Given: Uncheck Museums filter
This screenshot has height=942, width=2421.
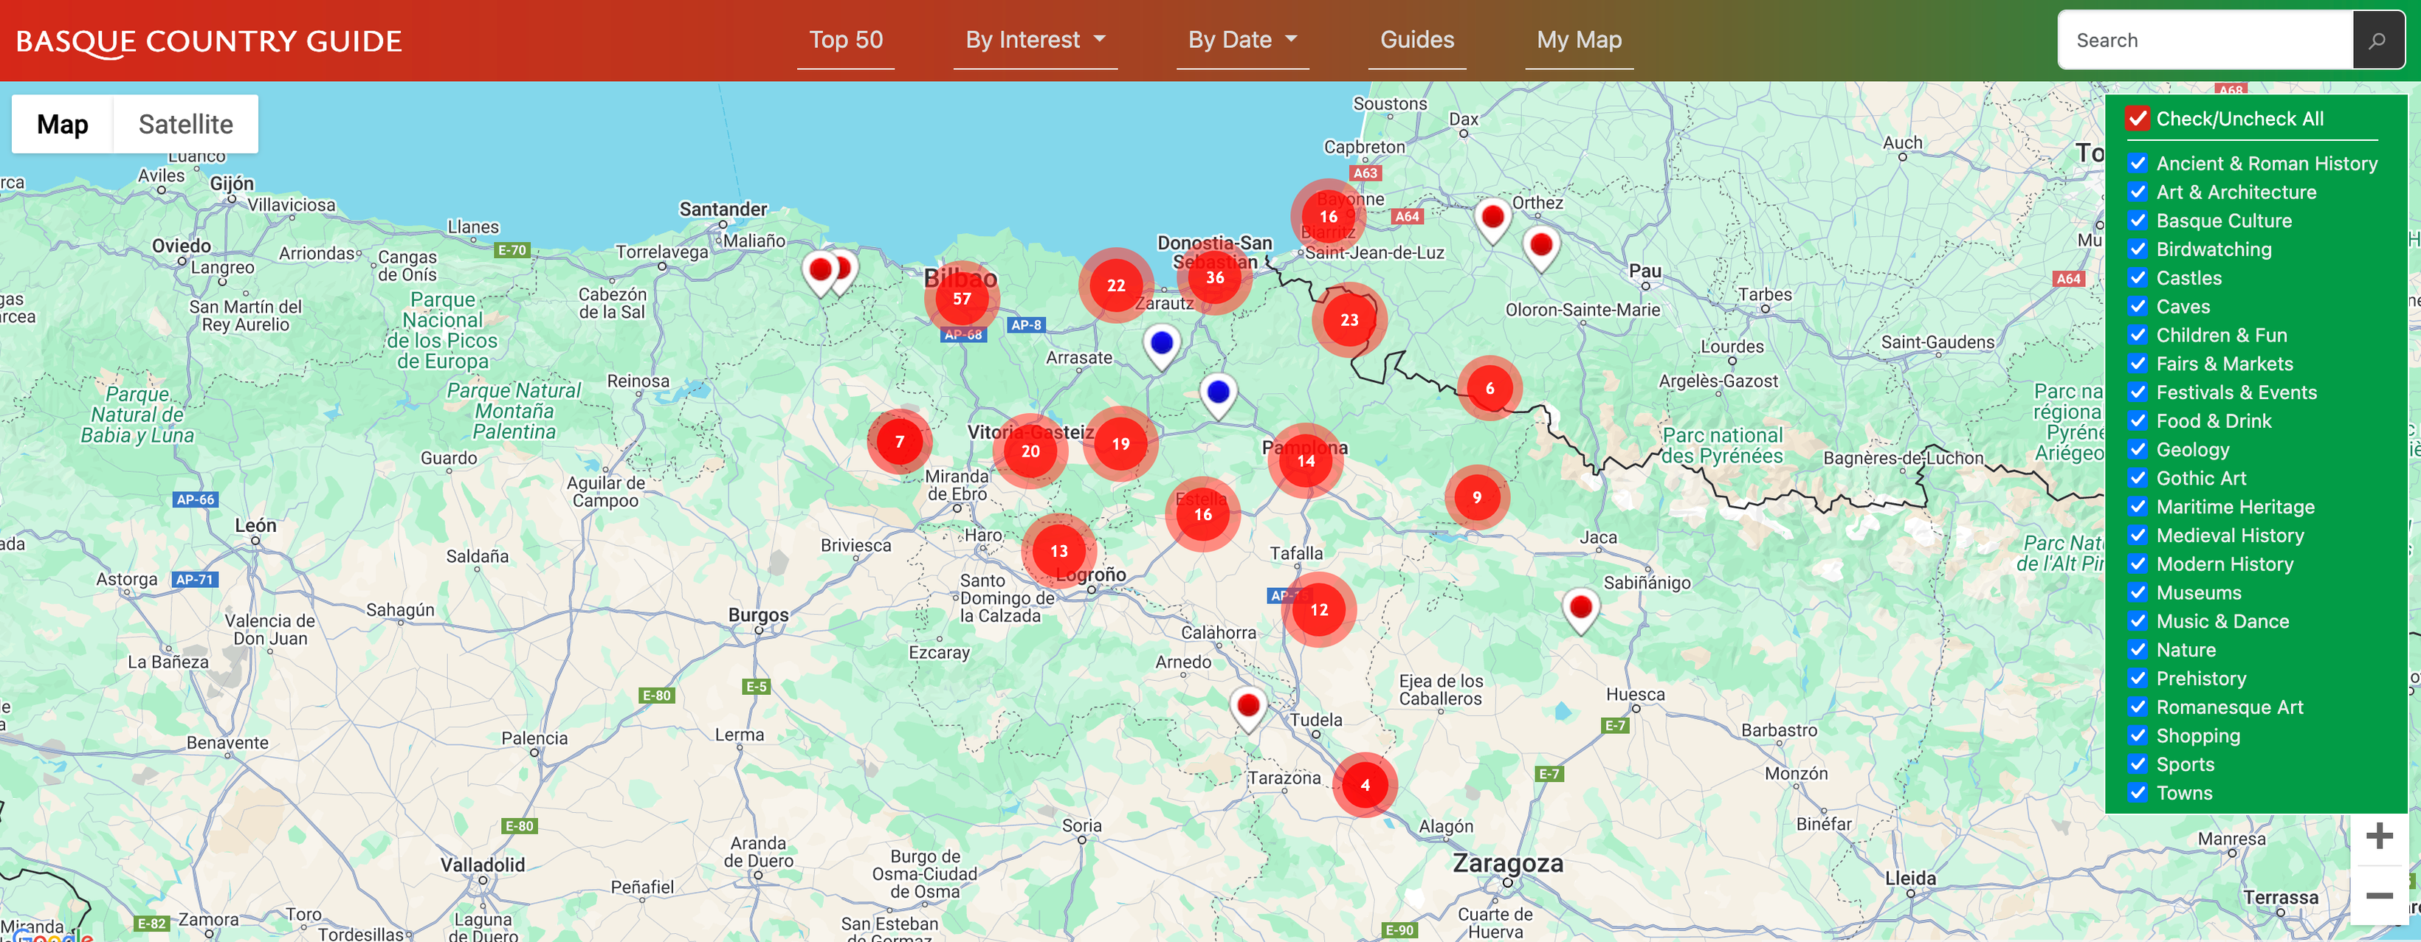Looking at the screenshot, I should [2137, 592].
